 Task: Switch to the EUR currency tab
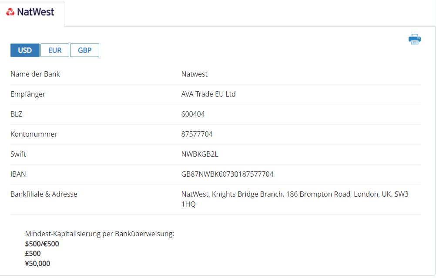[x=55, y=50]
